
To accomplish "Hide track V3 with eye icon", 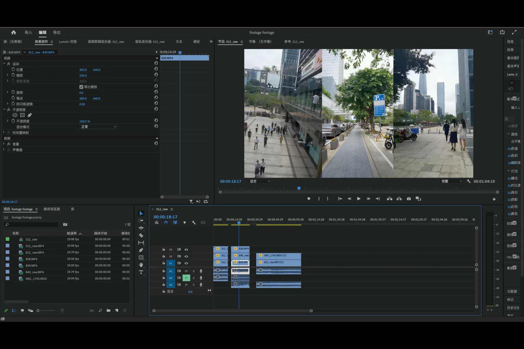I will pos(186,249).
